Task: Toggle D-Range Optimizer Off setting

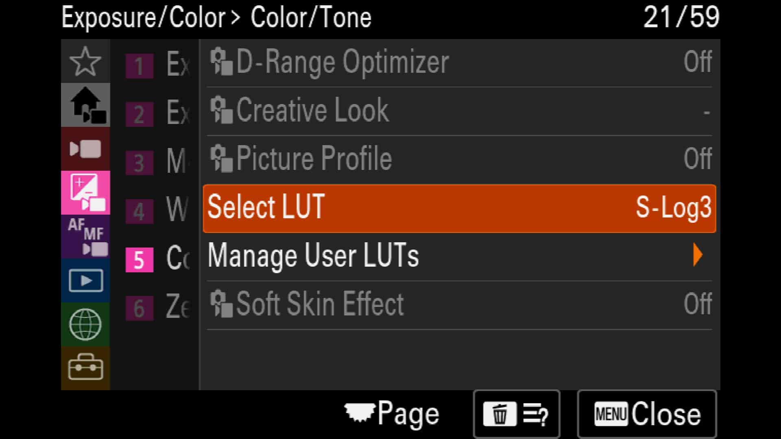Action: click(x=460, y=63)
